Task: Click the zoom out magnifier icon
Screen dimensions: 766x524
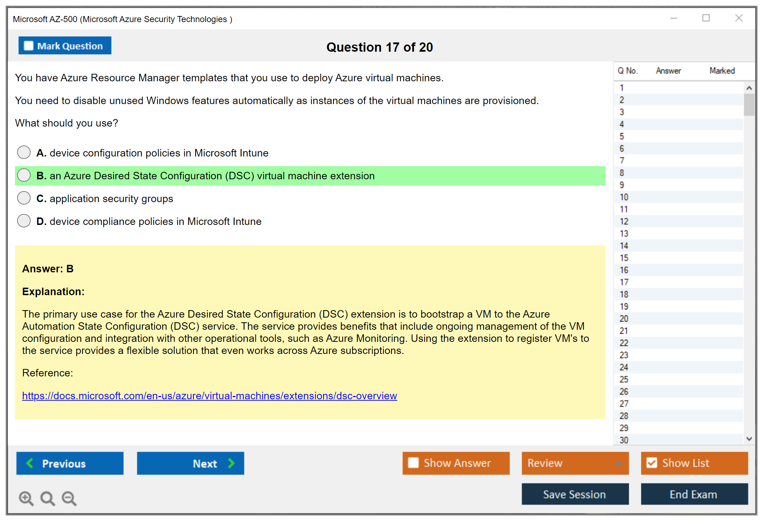Action: [69, 498]
